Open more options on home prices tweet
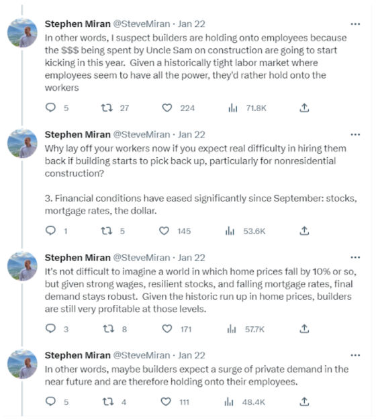This screenshot has width=376, height=419. point(355,257)
